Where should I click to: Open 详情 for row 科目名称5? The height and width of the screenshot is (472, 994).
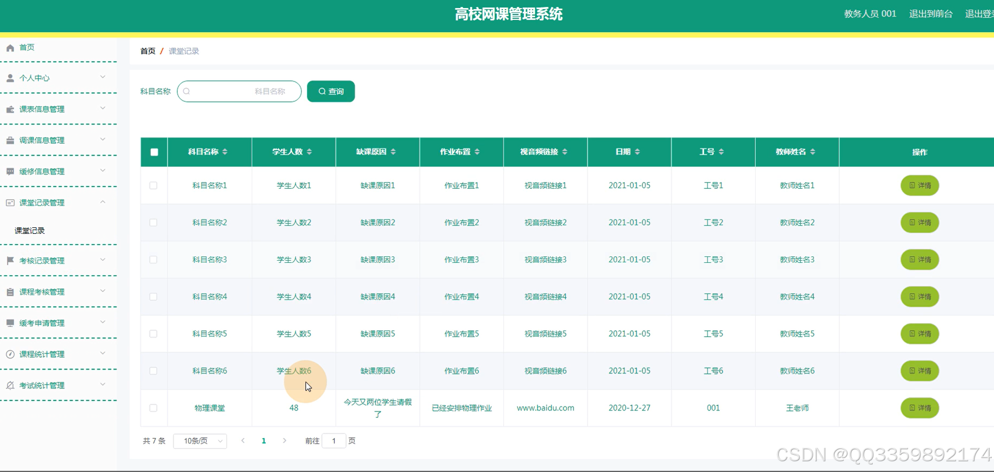point(919,334)
